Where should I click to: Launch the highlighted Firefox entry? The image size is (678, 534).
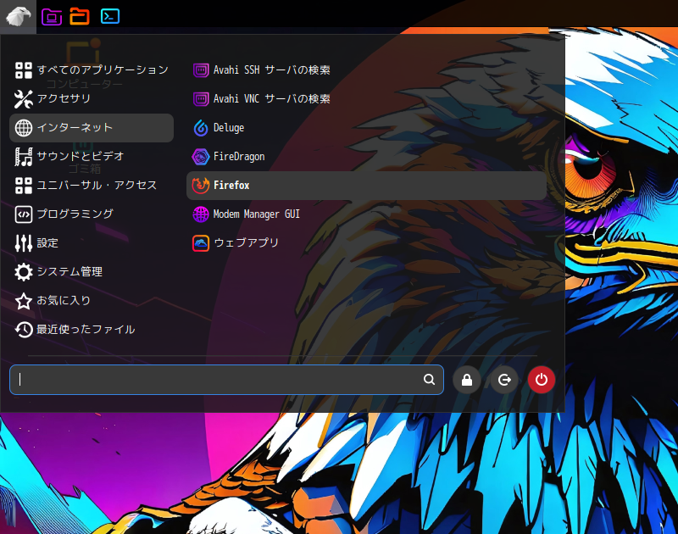(x=366, y=186)
